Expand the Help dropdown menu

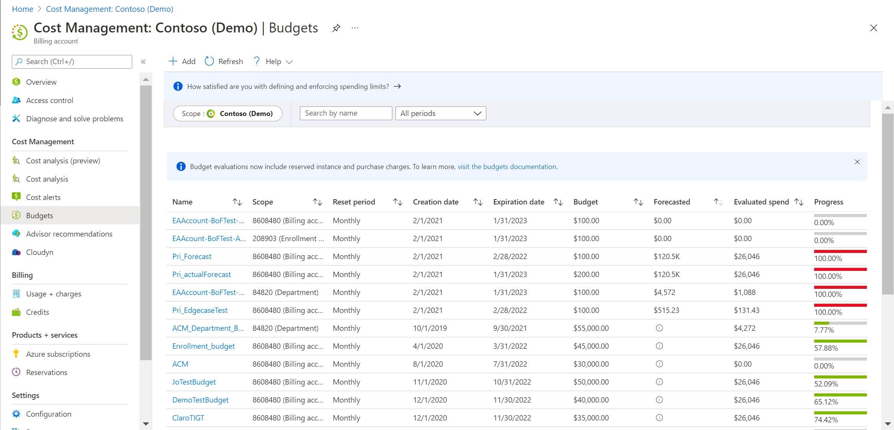[x=273, y=61]
